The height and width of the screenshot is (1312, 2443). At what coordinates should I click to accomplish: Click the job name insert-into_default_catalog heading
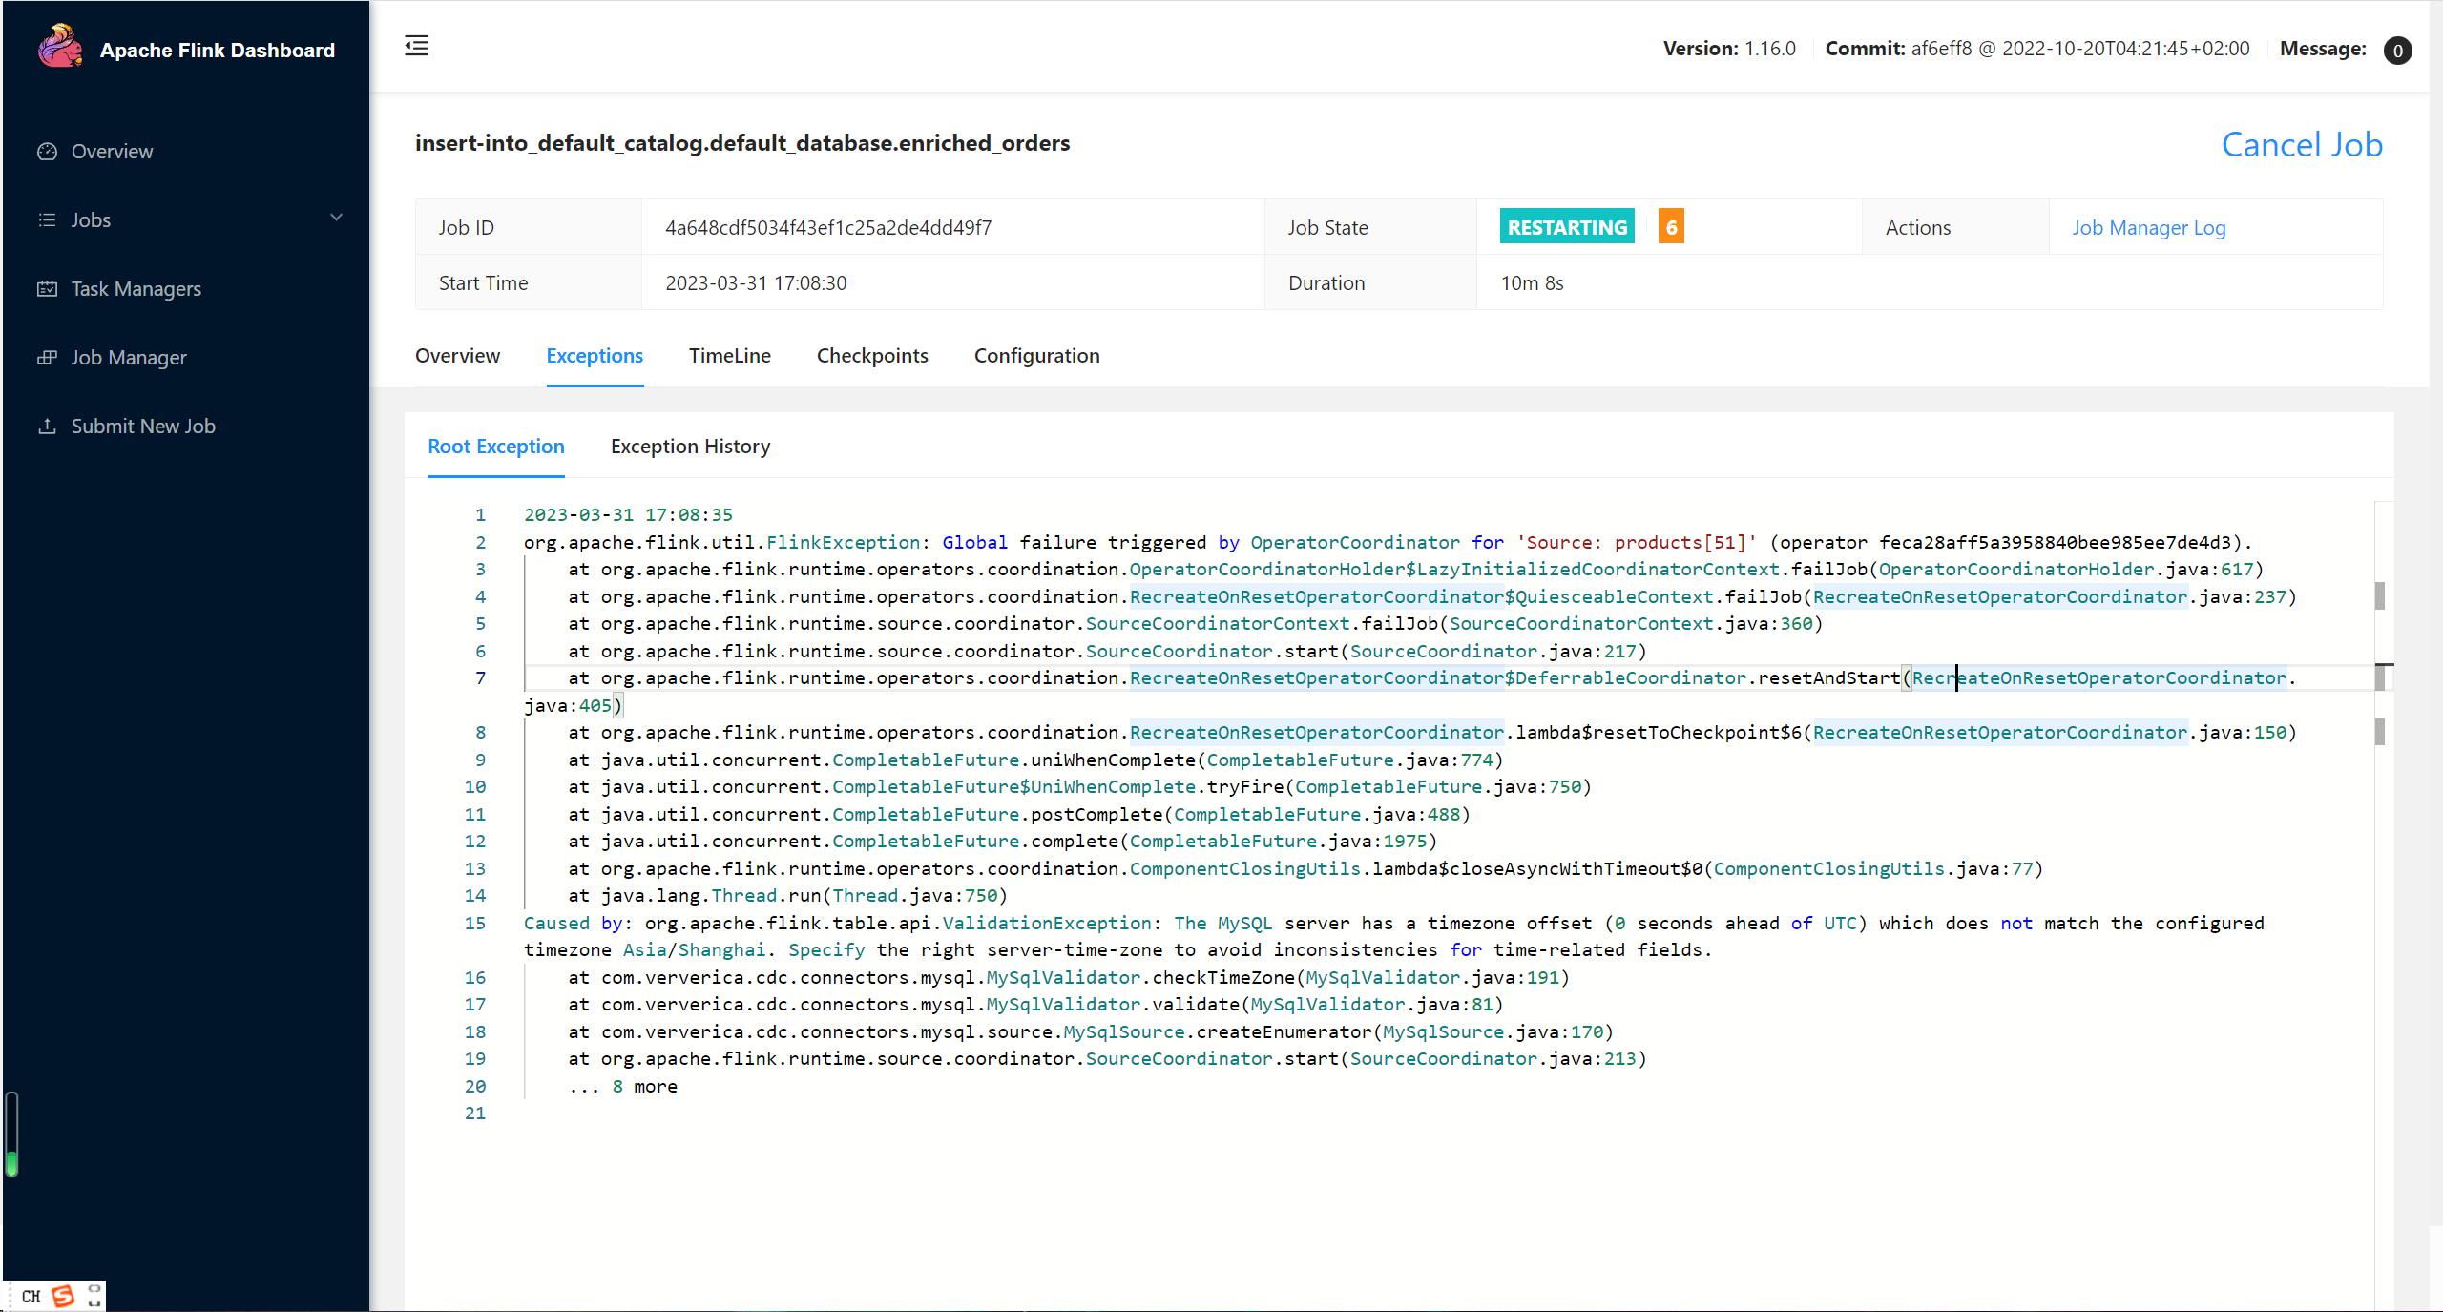[742, 143]
